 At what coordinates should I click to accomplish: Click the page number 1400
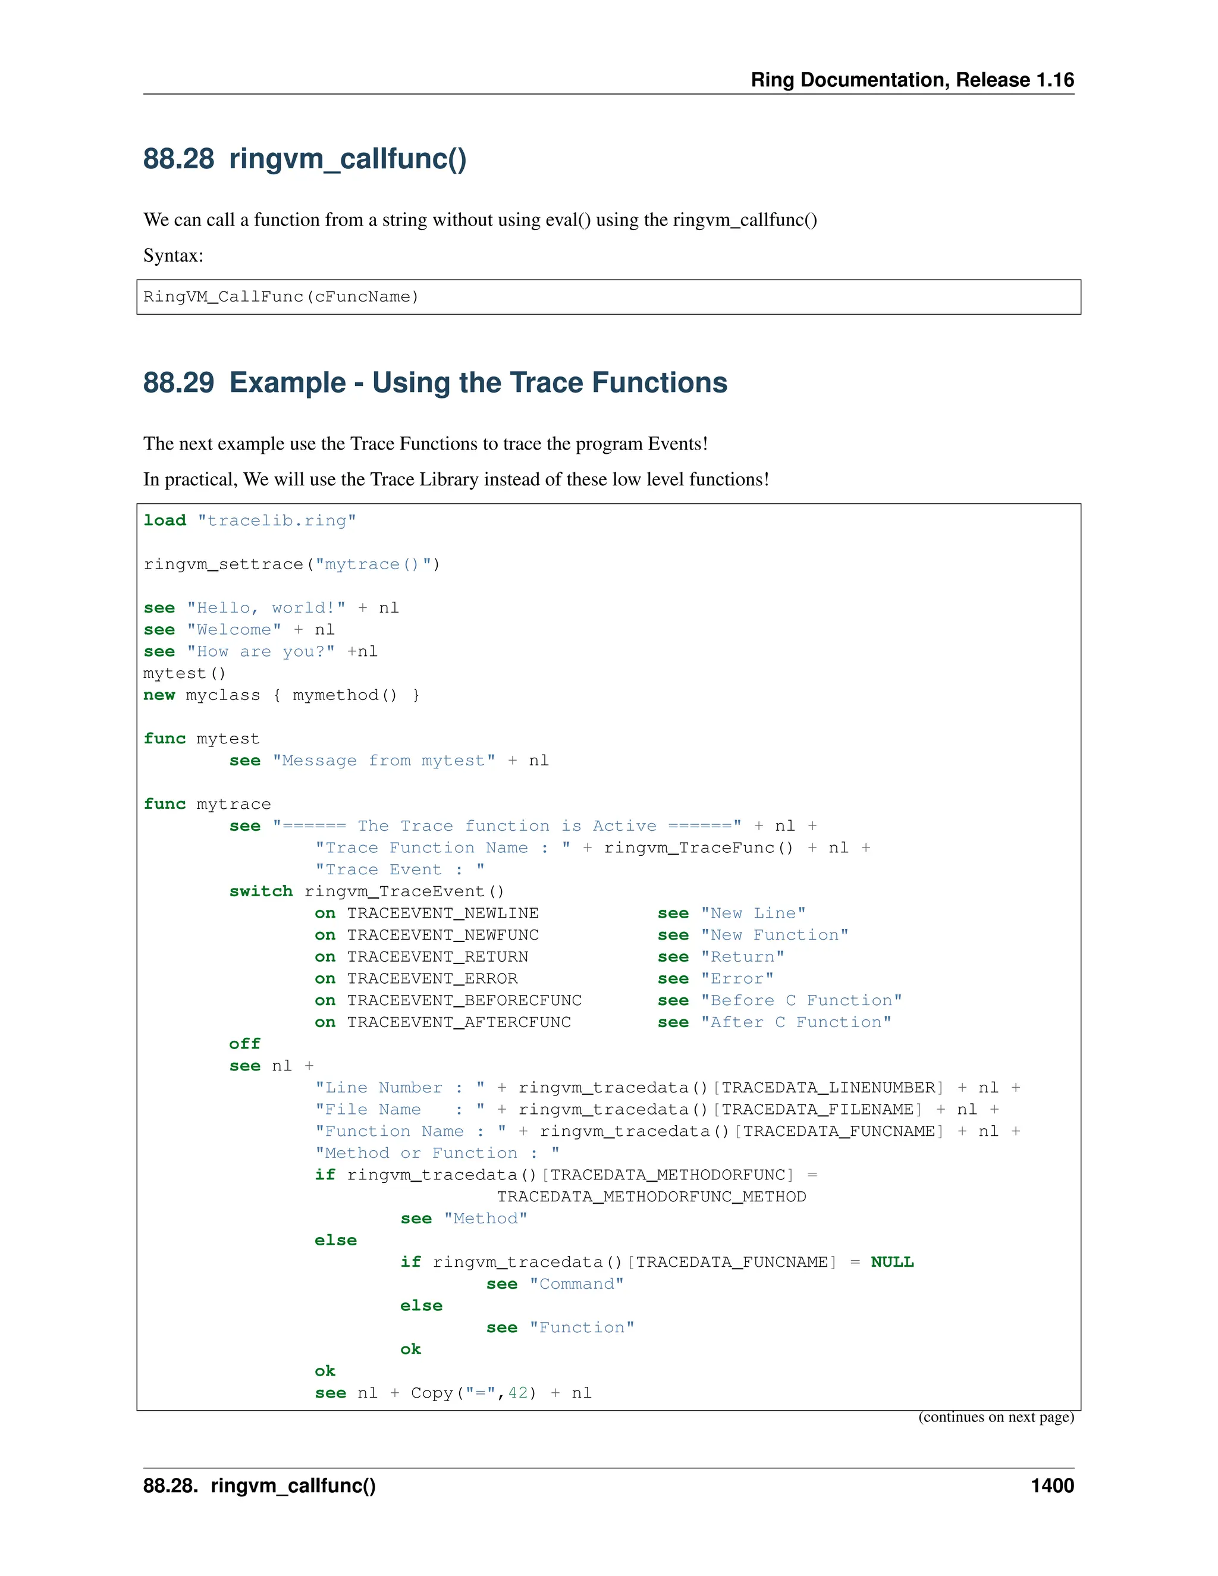coord(1052,1485)
